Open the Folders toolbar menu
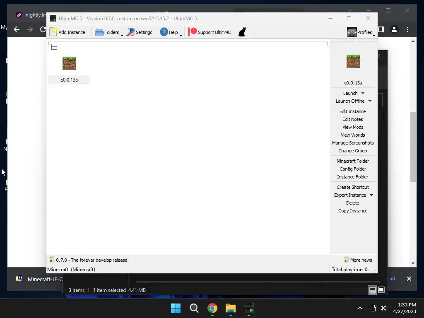Screen dimensions: 424x318 (108, 32)
